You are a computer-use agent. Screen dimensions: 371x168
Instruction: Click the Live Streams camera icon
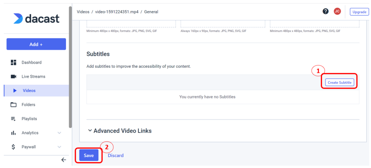[x=13, y=77]
